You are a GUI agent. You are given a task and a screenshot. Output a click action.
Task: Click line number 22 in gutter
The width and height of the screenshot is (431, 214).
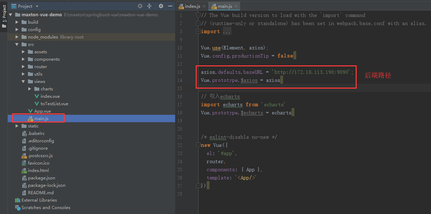point(180,145)
